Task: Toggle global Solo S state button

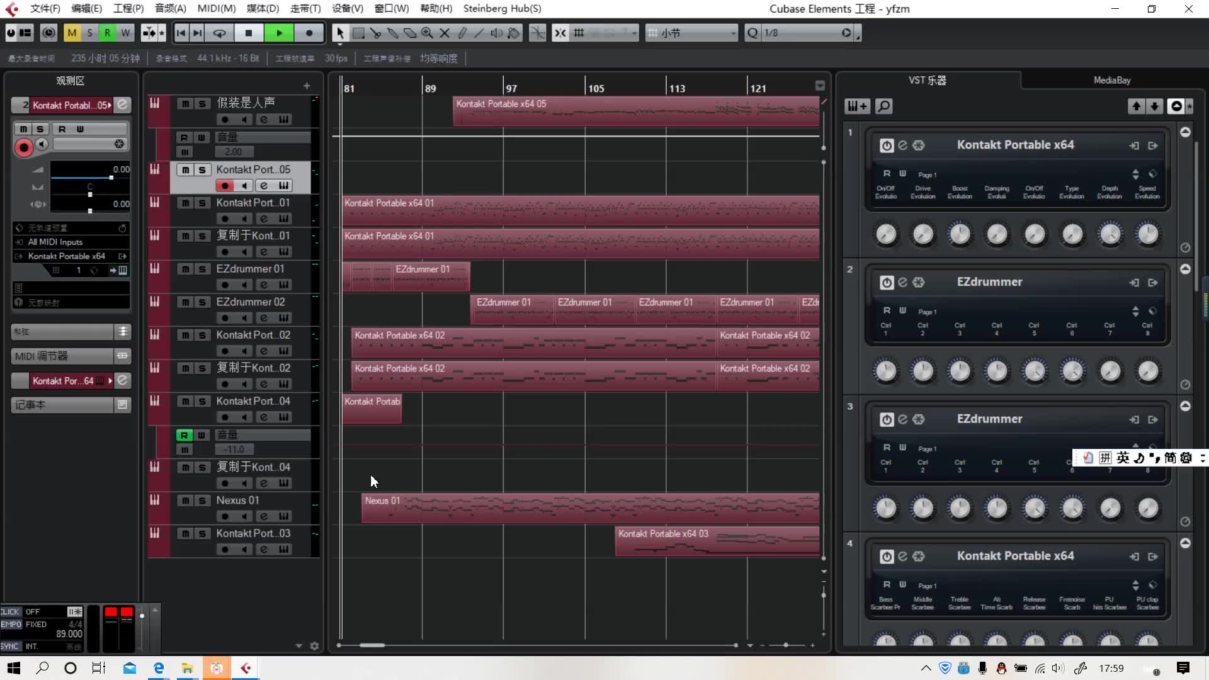Action: click(x=89, y=33)
